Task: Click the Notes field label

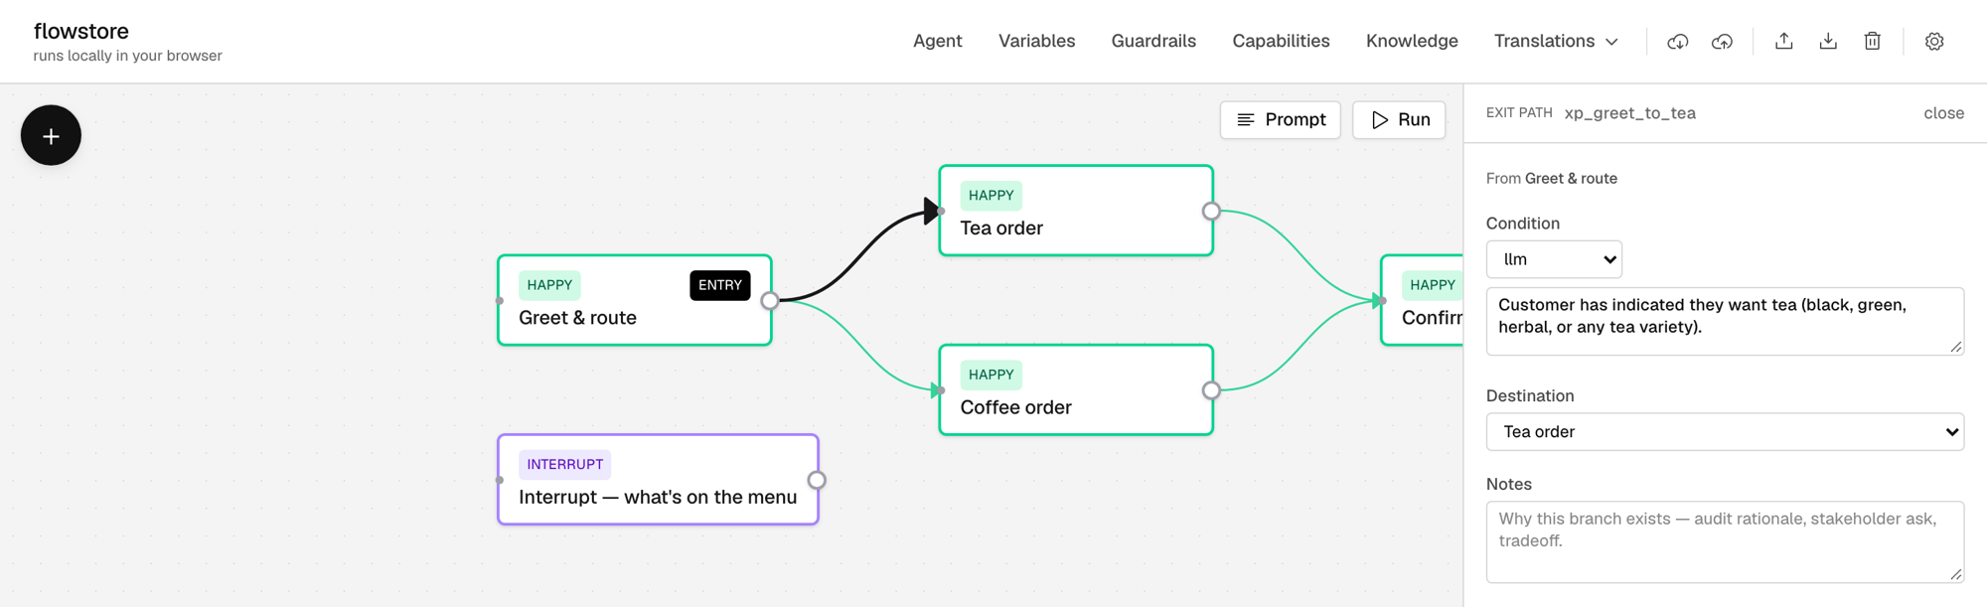Action: click(1508, 484)
